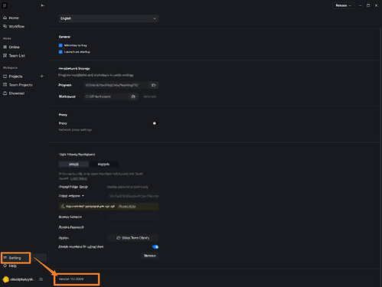The image size is (382, 287).
Task: Click the button below the blue toggle
Action: (x=150, y=256)
